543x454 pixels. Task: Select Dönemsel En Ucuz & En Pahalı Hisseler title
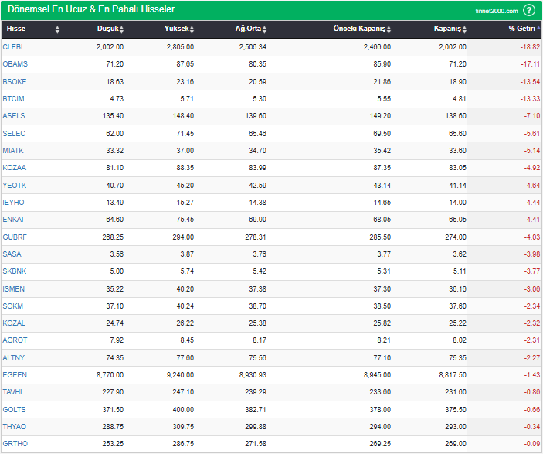click(91, 9)
